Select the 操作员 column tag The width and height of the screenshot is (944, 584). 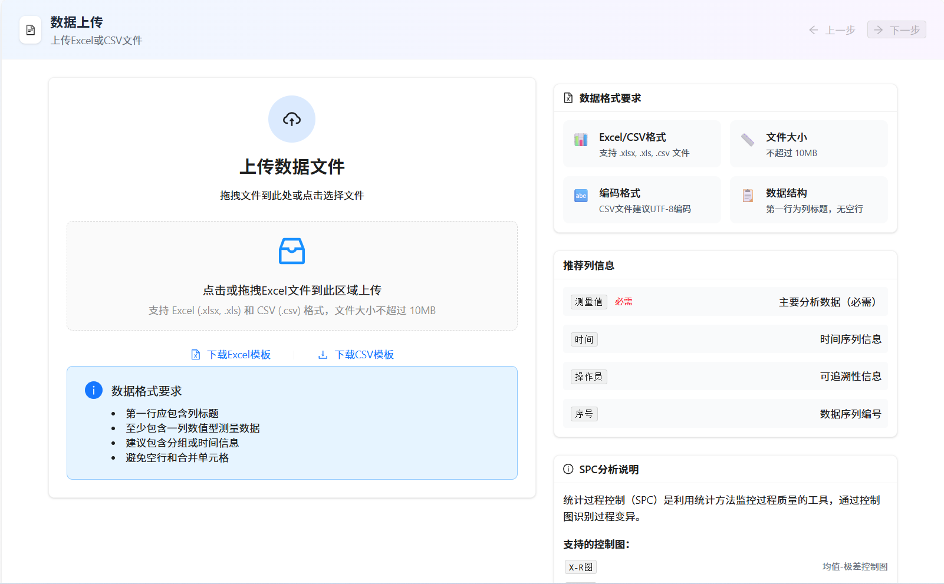(588, 377)
